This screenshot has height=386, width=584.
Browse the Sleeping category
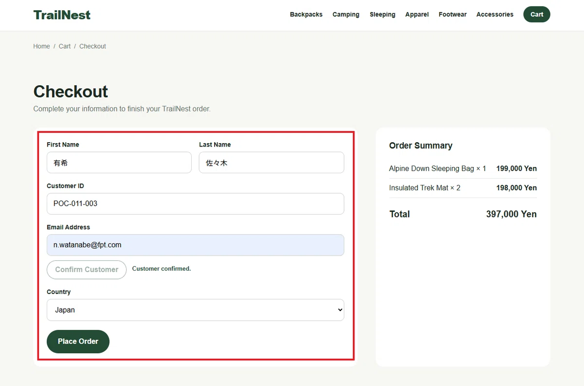383,15
